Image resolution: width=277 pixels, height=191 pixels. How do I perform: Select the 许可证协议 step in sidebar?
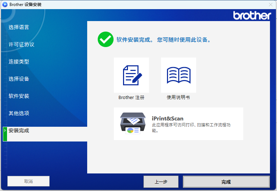(x=21, y=44)
